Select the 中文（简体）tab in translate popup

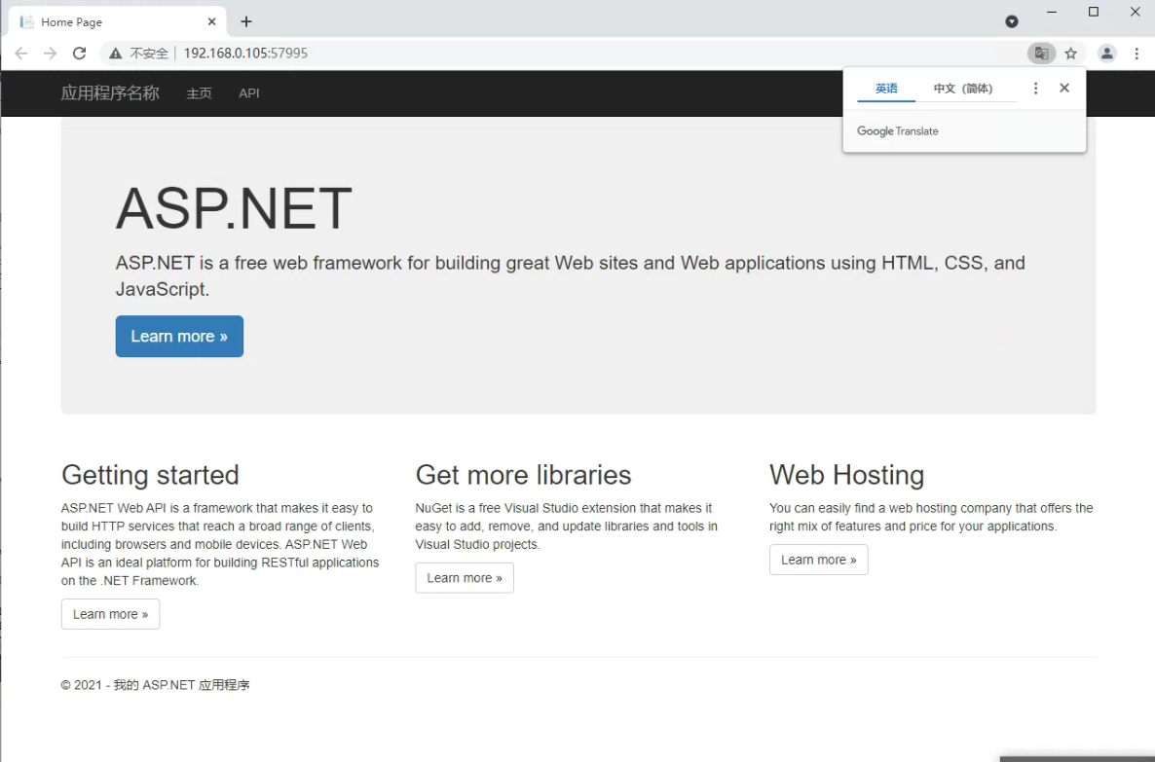click(963, 89)
